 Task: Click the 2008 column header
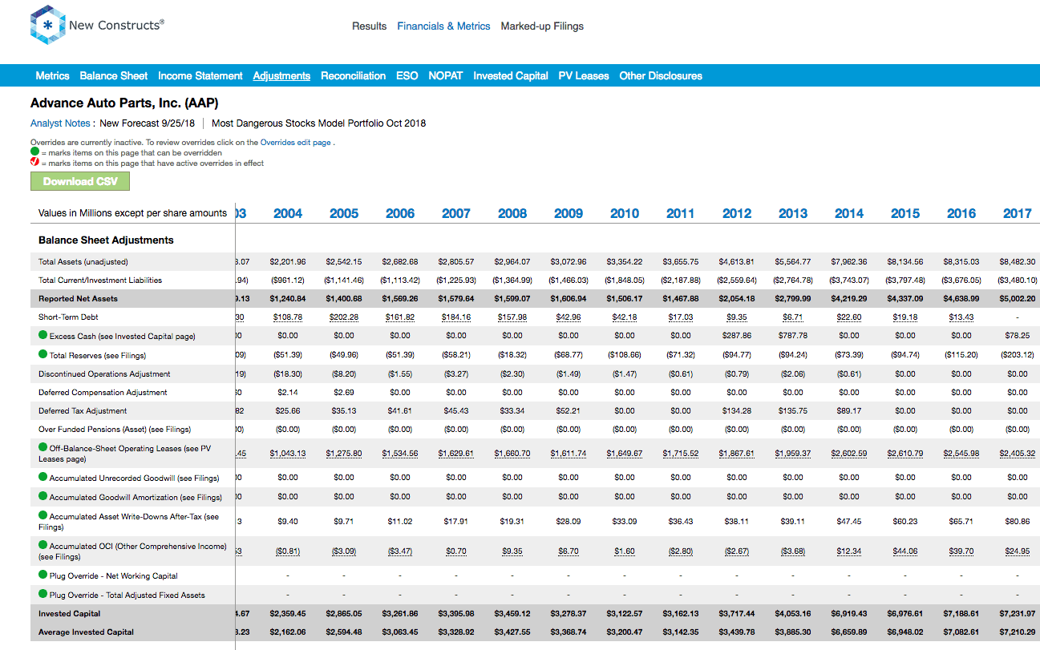tap(512, 213)
